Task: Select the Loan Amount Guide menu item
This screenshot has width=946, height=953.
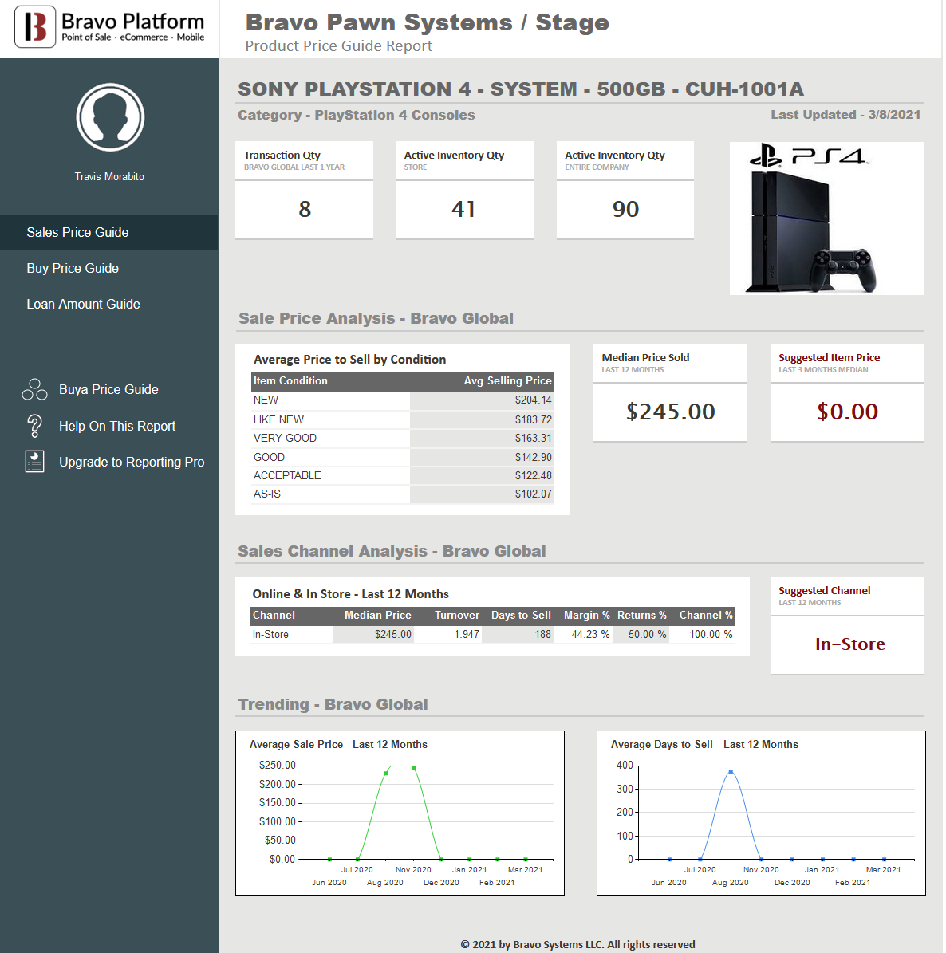Action: click(x=83, y=304)
